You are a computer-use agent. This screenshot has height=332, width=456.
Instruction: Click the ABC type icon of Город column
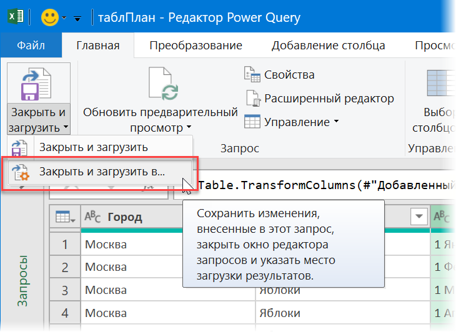92,217
